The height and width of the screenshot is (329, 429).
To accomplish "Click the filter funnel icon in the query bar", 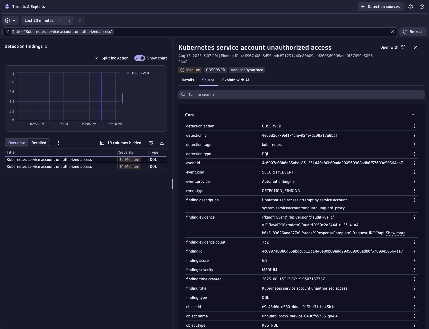I will (7, 32).
